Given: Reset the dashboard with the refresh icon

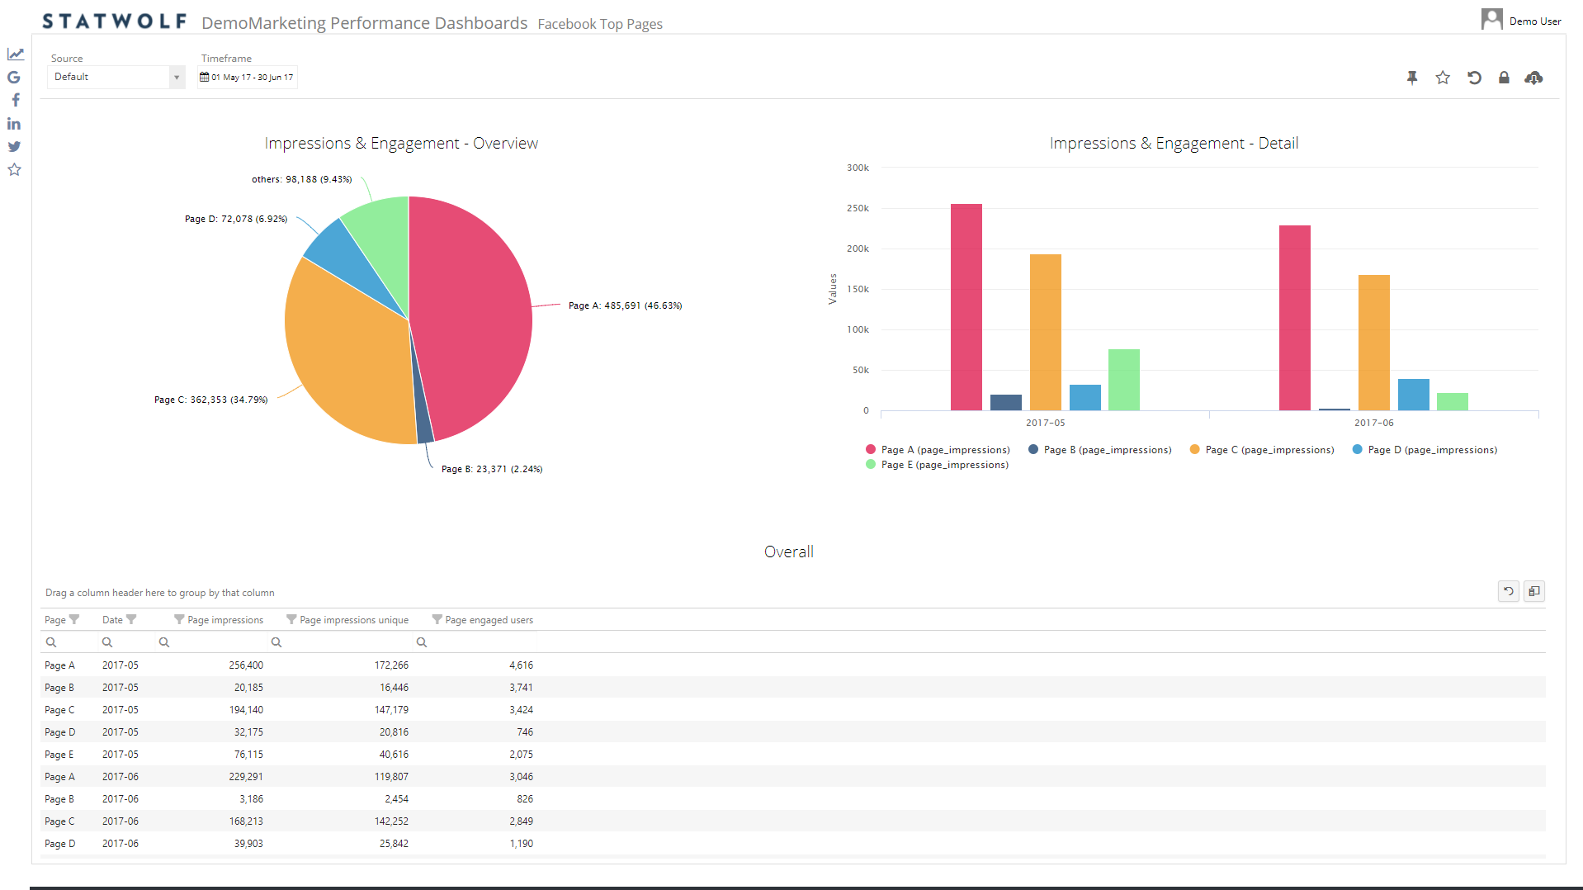Looking at the screenshot, I should pyautogui.click(x=1474, y=78).
